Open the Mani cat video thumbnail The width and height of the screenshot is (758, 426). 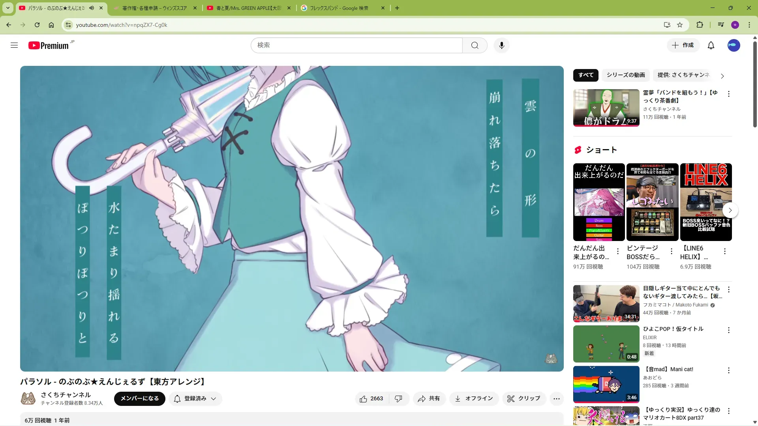[606, 384]
